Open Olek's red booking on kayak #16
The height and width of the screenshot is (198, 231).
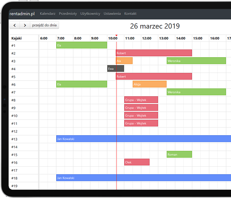click(x=136, y=162)
